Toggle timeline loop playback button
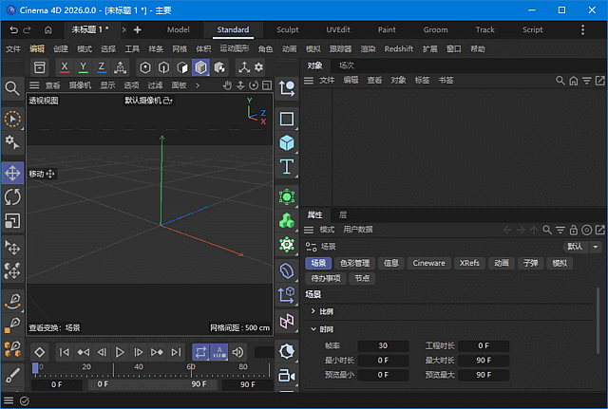The image size is (608, 409). pyautogui.click(x=200, y=352)
